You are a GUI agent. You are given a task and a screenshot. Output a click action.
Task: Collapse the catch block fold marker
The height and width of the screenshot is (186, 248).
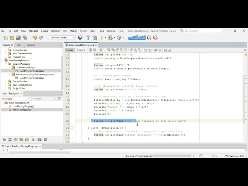pyautogui.click(x=72, y=127)
